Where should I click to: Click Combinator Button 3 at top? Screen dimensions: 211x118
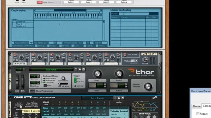(x=106, y=2)
